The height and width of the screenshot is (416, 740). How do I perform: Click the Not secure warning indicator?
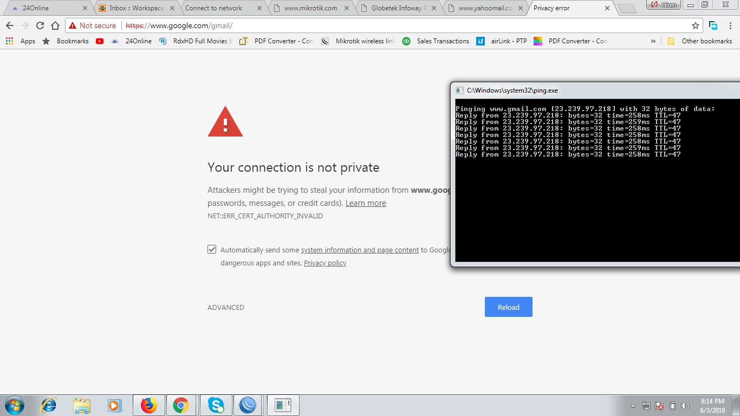click(x=92, y=25)
